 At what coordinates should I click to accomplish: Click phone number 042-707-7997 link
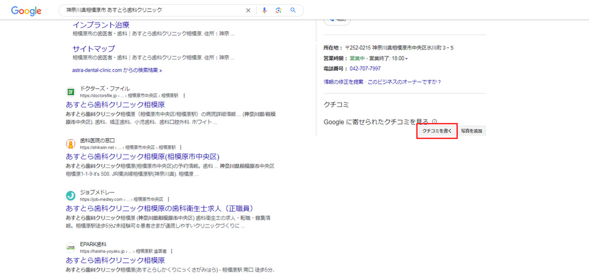click(x=365, y=69)
